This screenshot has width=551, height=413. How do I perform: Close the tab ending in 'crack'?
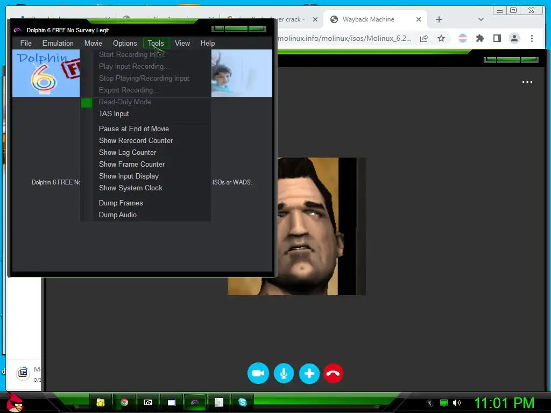pos(315,19)
